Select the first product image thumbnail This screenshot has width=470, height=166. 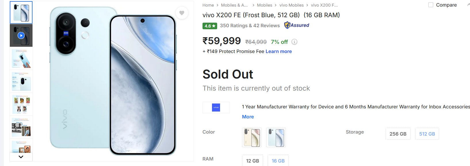(x=21, y=12)
